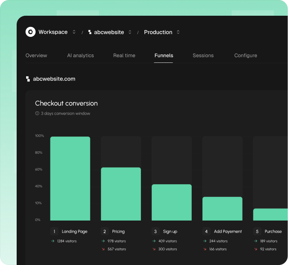The width and height of the screenshot is (288, 265).
Task: Click step number 5 badge
Action: point(257,231)
